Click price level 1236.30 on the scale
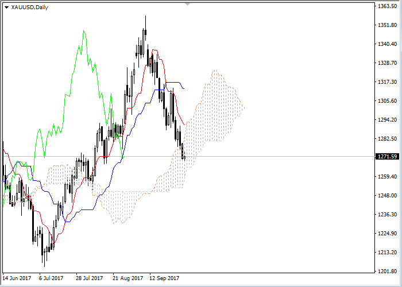The width and height of the screenshot is (402, 287). point(388,215)
